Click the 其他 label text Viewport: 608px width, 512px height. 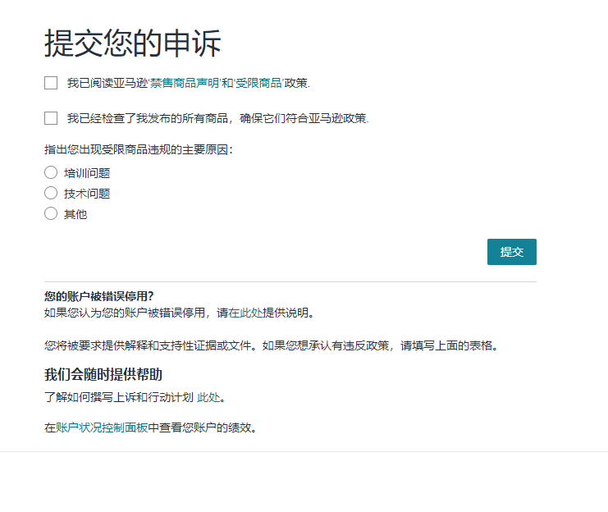(75, 214)
